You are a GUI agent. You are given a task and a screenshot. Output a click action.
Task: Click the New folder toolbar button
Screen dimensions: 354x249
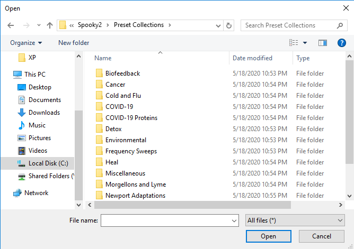pos(74,43)
